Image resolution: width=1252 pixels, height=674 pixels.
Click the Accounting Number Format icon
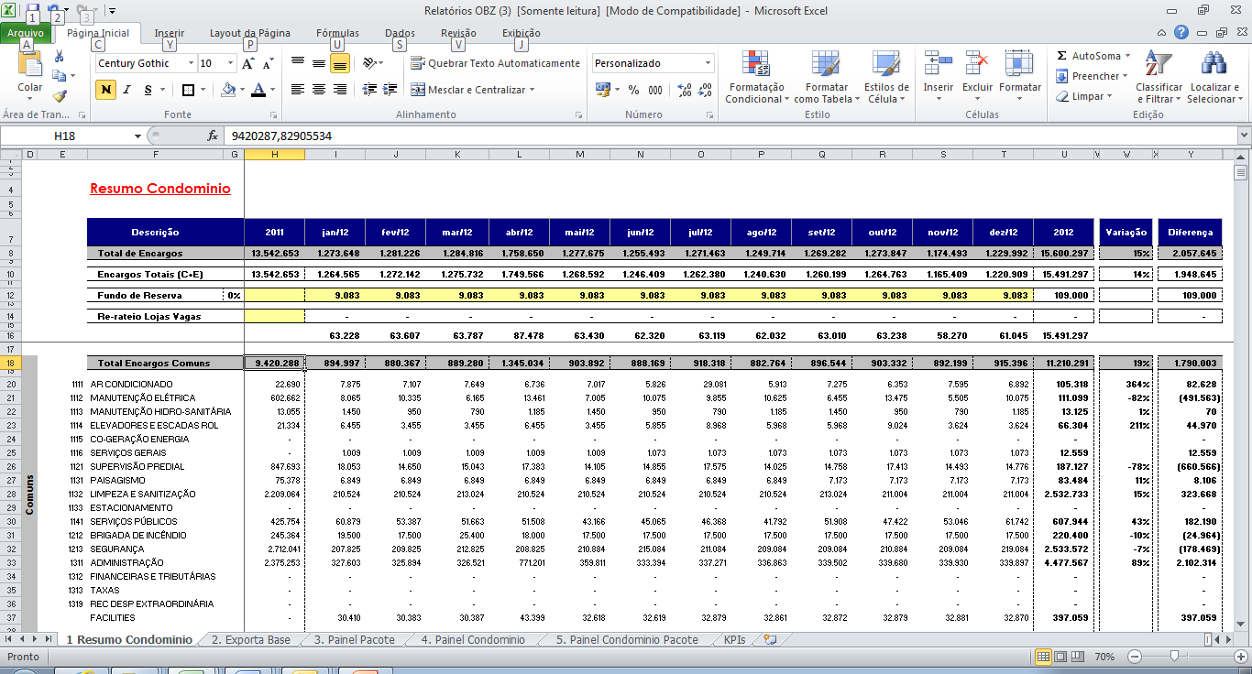pyautogui.click(x=602, y=90)
